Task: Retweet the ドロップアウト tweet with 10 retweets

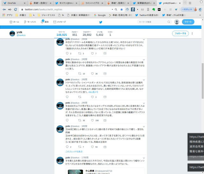Action: coord(80,74)
